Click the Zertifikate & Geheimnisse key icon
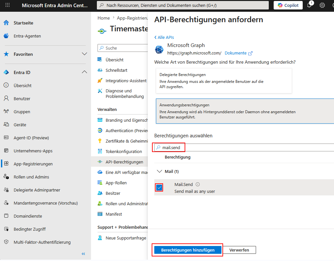 (100, 141)
